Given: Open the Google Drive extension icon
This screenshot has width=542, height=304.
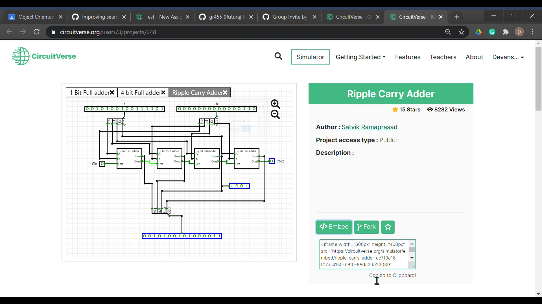Looking at the screenshot, I should coord(478,32).
